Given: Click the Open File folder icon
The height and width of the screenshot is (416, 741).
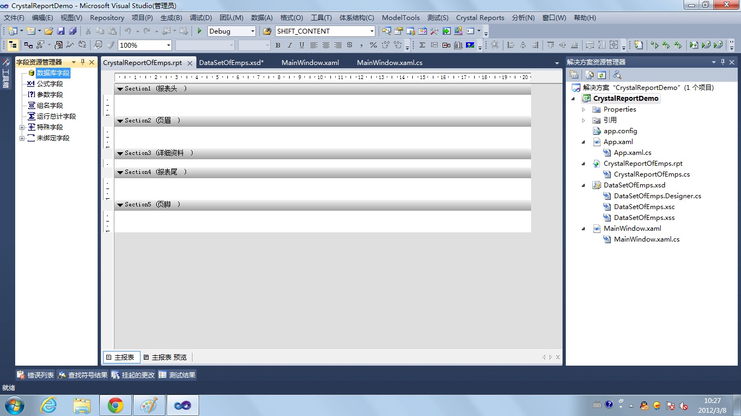Looking at the screenshot, I should 49,31.
